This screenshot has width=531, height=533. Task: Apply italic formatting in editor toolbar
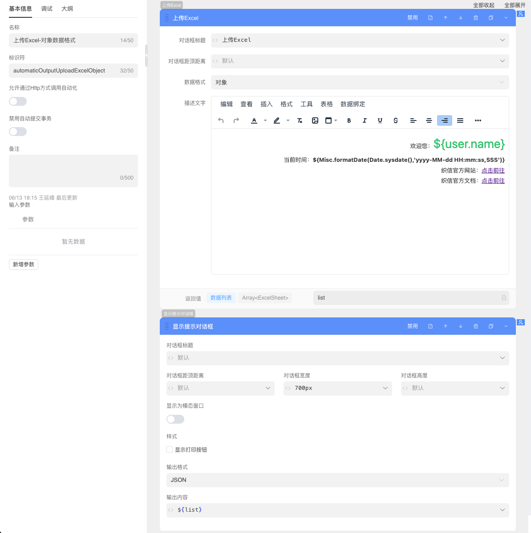(365, 120)
